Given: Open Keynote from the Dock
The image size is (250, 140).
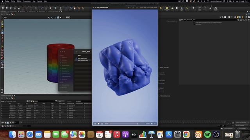Looking at the screenshot, I should pos(152,135).
